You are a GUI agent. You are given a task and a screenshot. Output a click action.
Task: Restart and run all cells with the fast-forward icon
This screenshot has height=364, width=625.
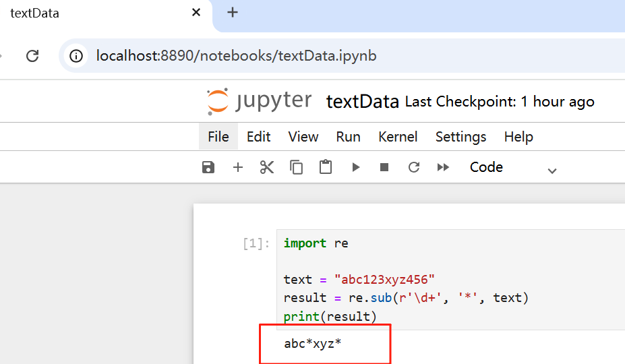coord(443,167)
